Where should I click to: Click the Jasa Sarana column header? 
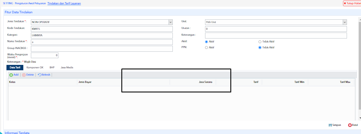pyautogui.click(x=193, y=82)
